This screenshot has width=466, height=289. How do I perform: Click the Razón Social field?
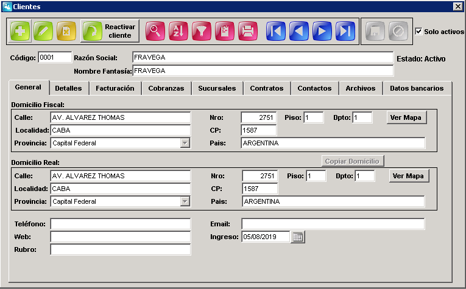click(263, 57)
